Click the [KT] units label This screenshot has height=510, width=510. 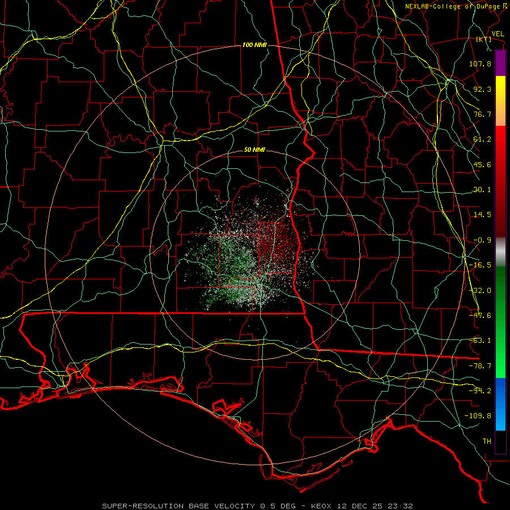(x=484, y=40)
